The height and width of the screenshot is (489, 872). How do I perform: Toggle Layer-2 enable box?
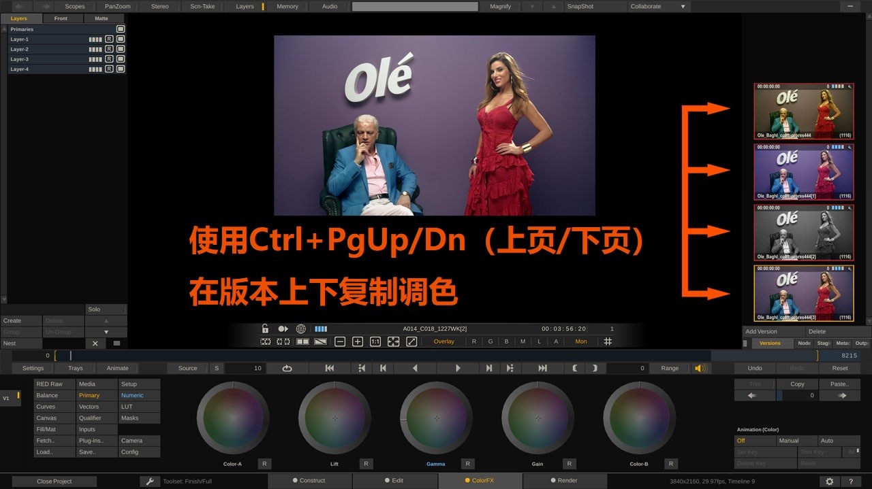[x=121, y=49]
